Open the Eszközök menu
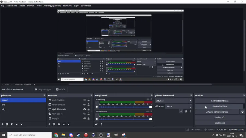 click(67, 5)
